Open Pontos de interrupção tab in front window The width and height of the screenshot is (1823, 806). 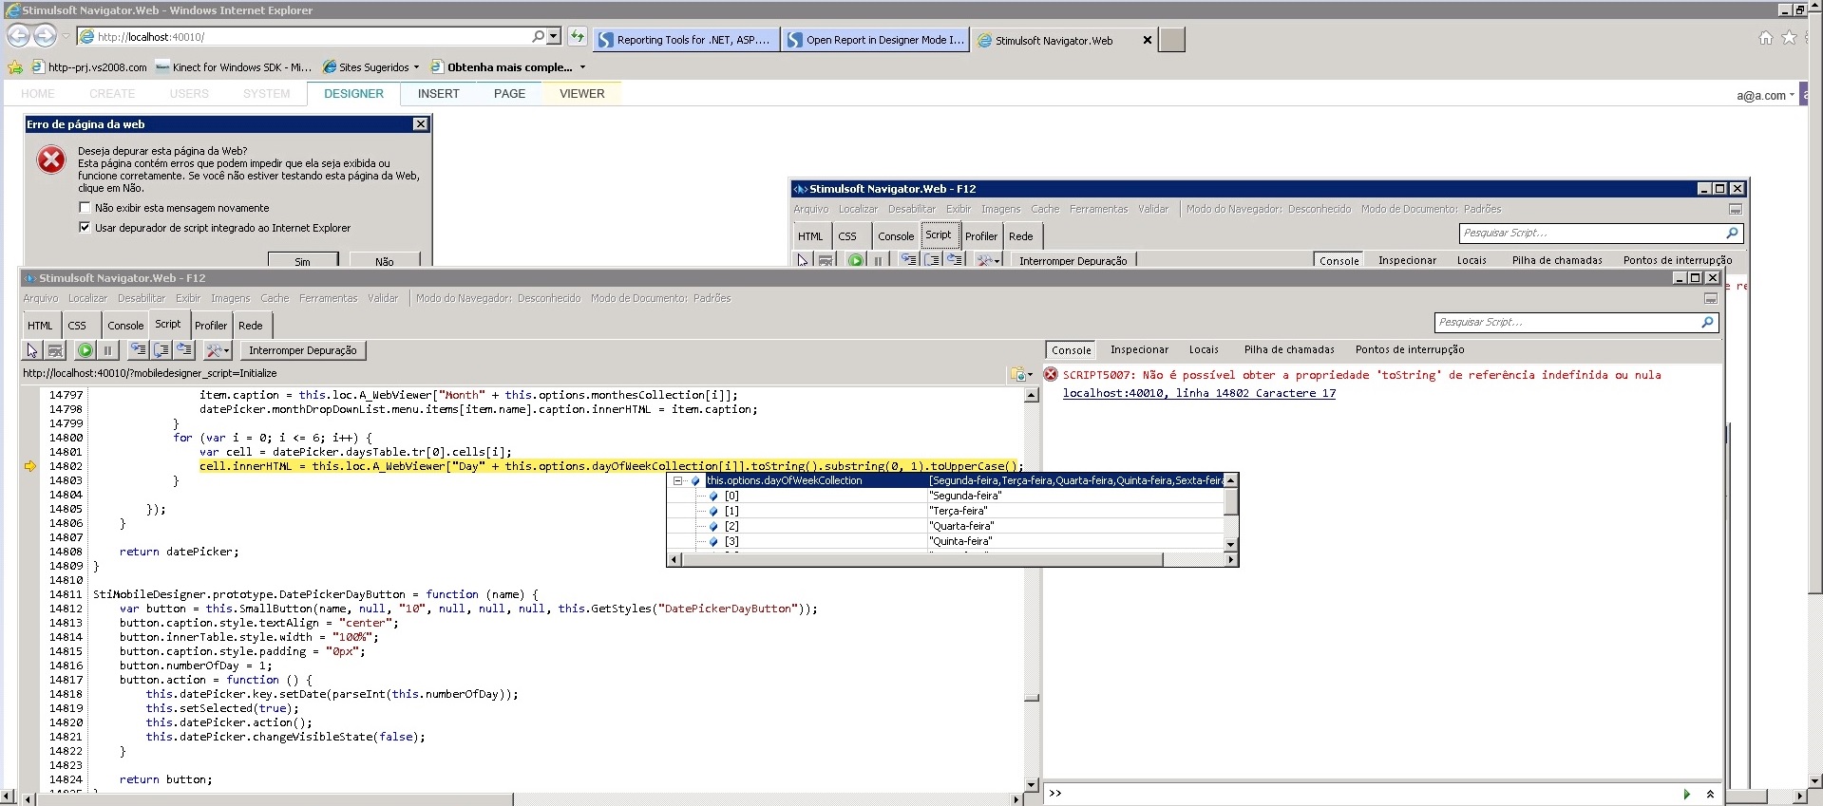[x=1410, y=349]
